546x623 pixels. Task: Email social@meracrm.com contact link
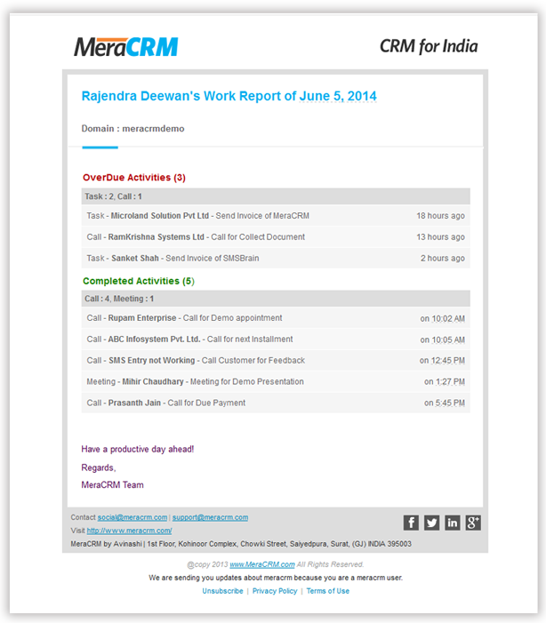(x=132, y=517)
